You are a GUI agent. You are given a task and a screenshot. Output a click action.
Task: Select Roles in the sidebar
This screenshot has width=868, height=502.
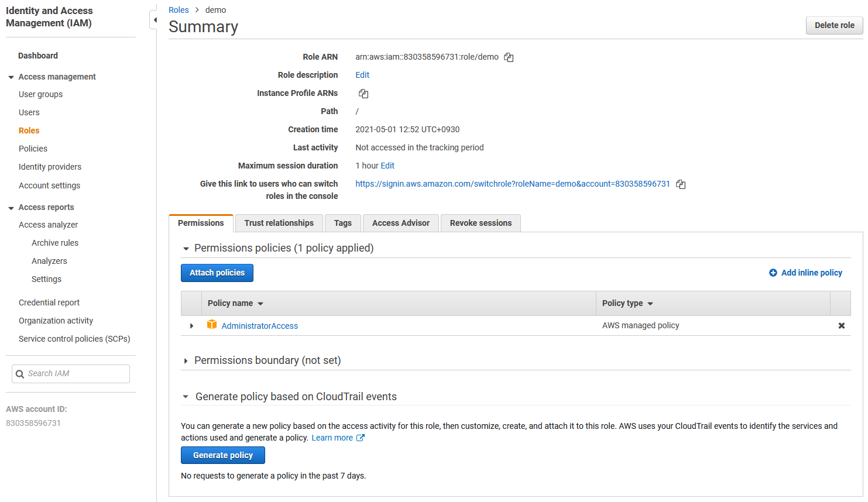tap(29, 130)
